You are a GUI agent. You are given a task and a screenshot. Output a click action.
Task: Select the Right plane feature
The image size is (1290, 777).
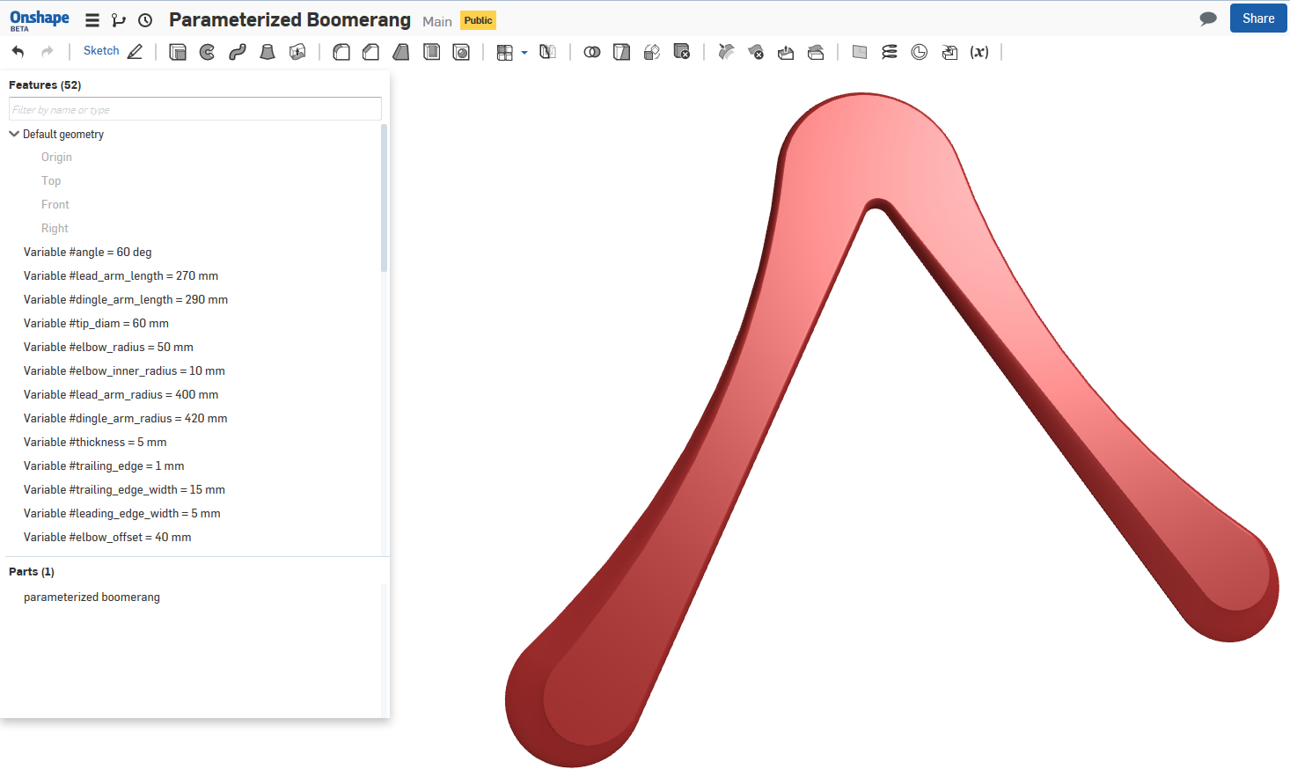[55, 228]
